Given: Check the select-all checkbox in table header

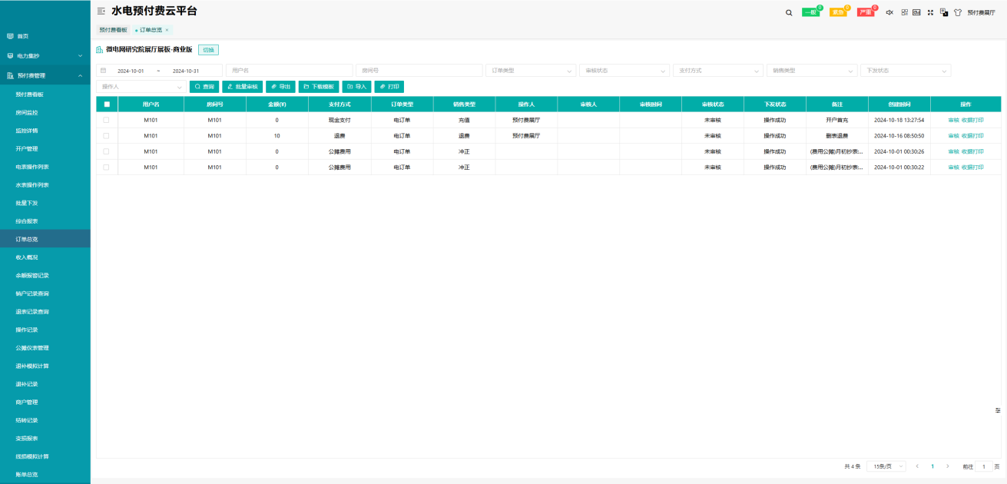Looking at the screenshot, I should (x=107, y=104).
